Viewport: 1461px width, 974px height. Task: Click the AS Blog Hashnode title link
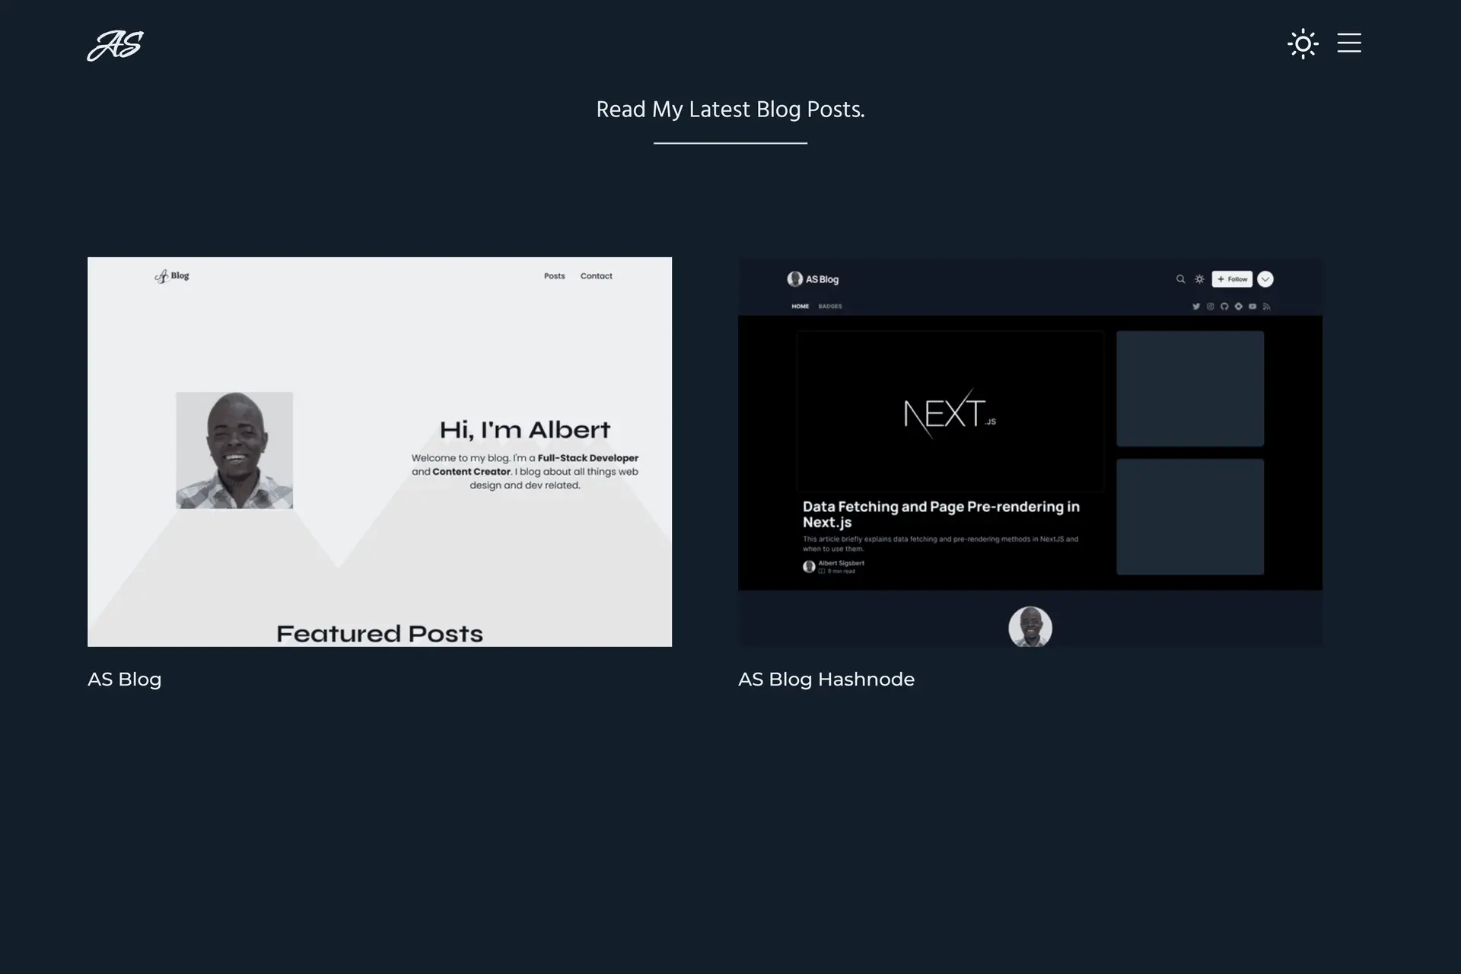click(x=826, y=679)
